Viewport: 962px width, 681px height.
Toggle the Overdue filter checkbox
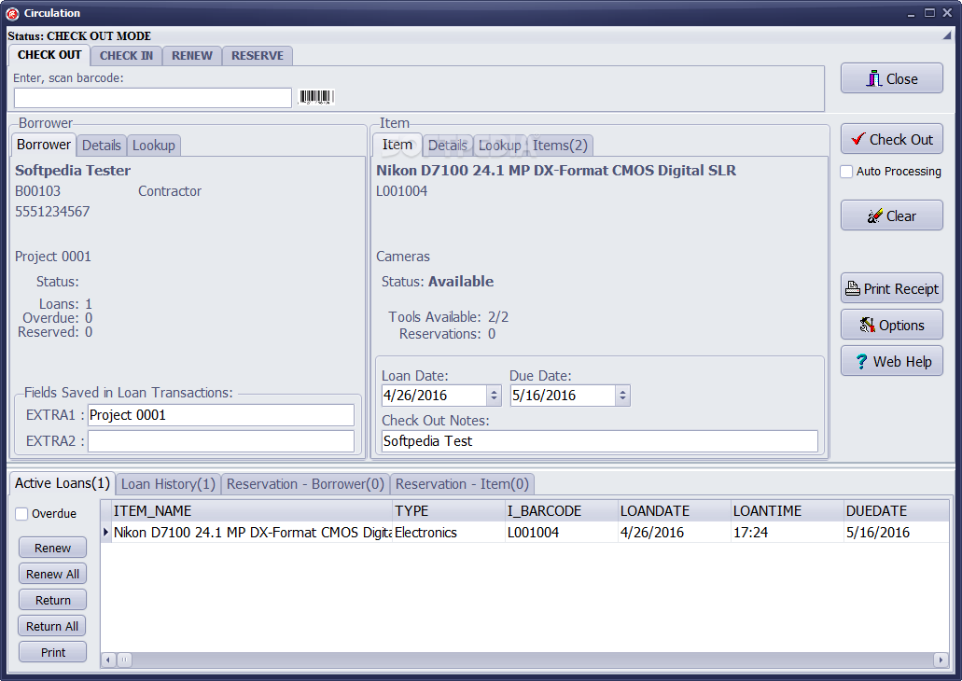(x=21, y=513)
